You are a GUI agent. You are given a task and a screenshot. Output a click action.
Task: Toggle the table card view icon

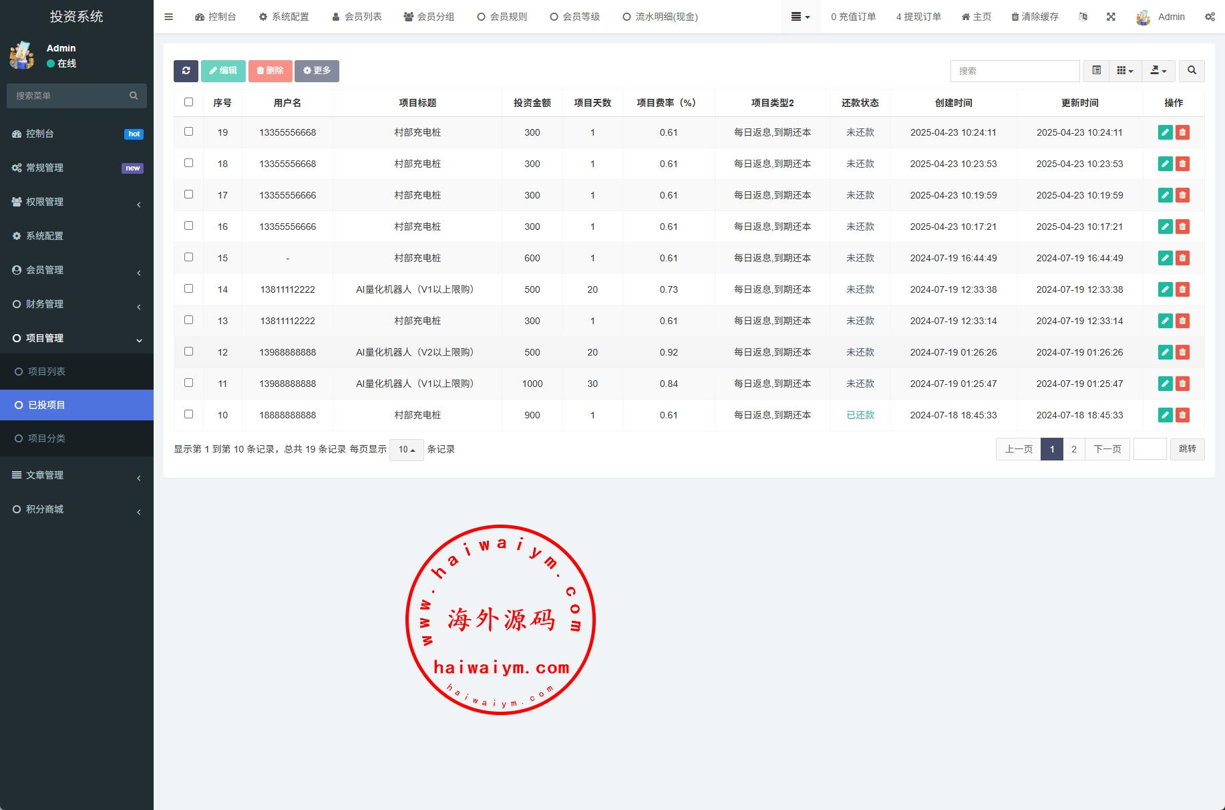click(x=1096, y=71)
